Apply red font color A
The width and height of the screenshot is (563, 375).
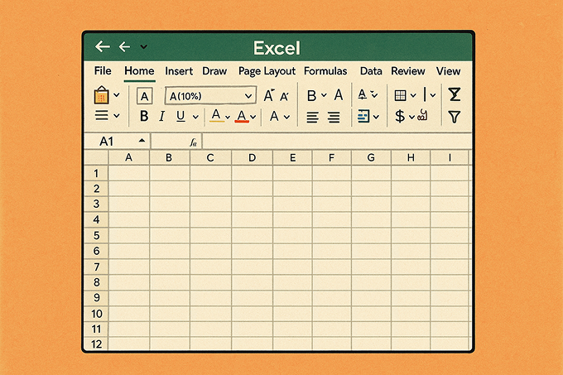pos(242,116)
